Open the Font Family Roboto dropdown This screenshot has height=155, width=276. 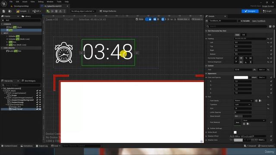coord(244,101)
